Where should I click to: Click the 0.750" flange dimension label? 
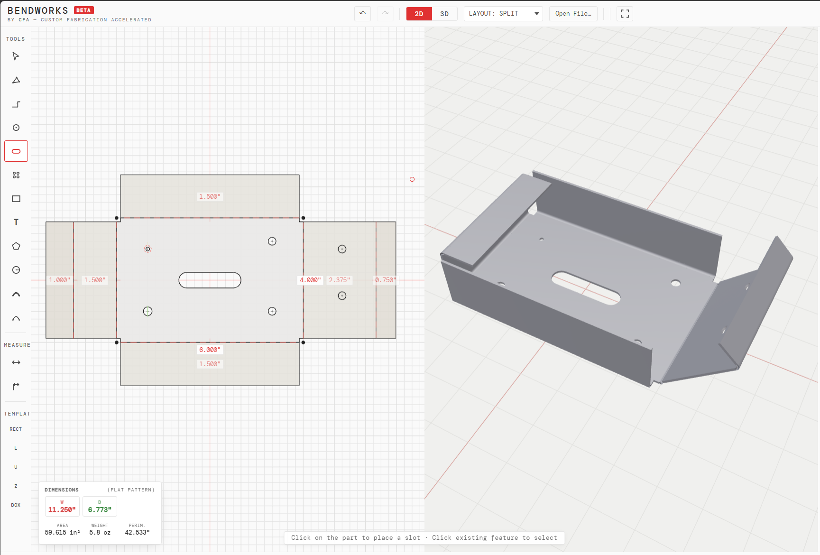coord(385,280)
